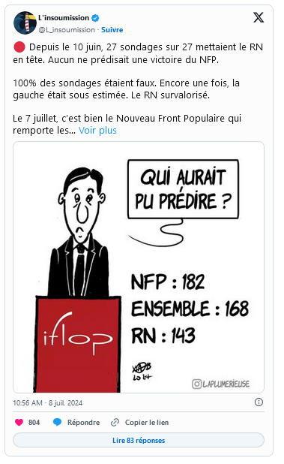The image size is (284, 464).
Task: Open L'insoumission profile avatar
Action: (25, 23)
